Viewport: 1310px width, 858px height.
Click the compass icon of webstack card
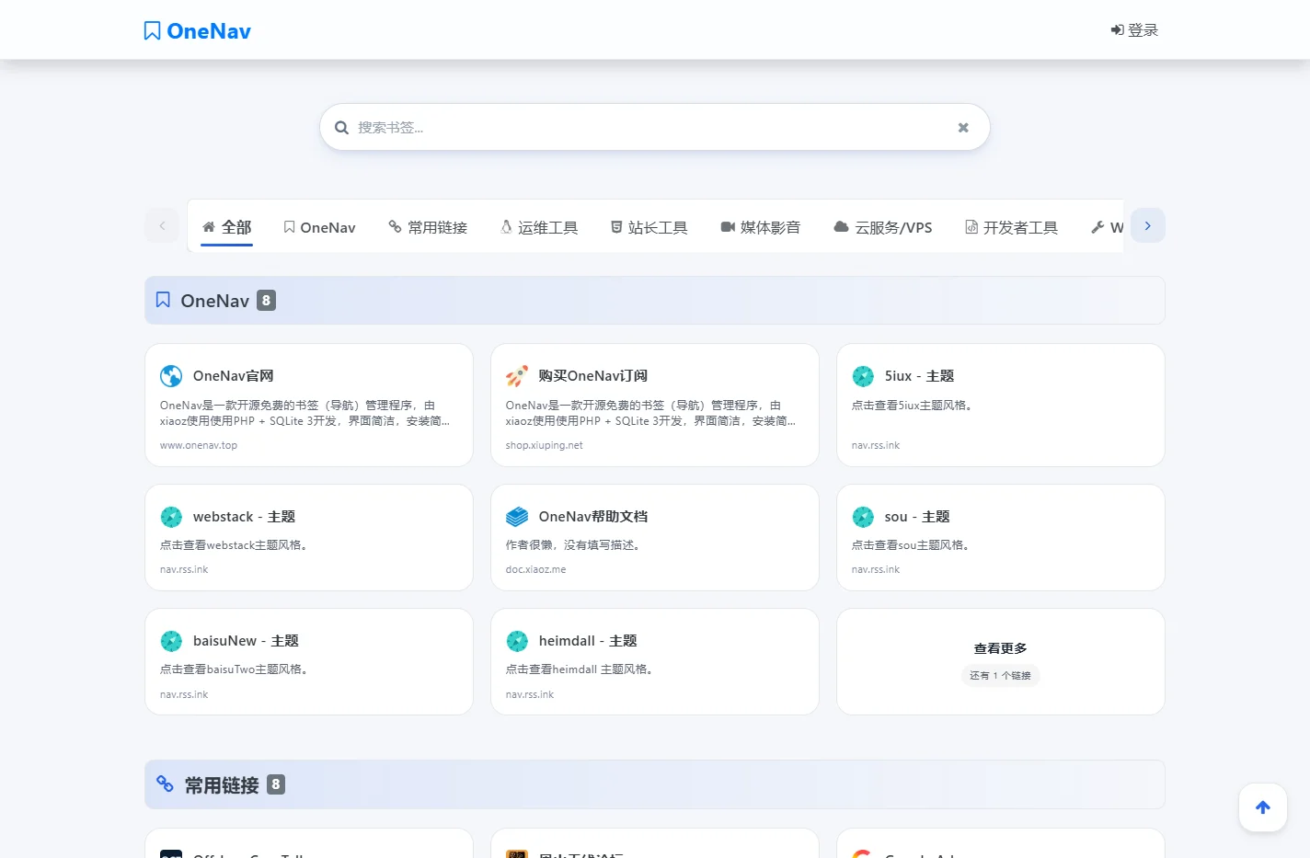point(171,517)
